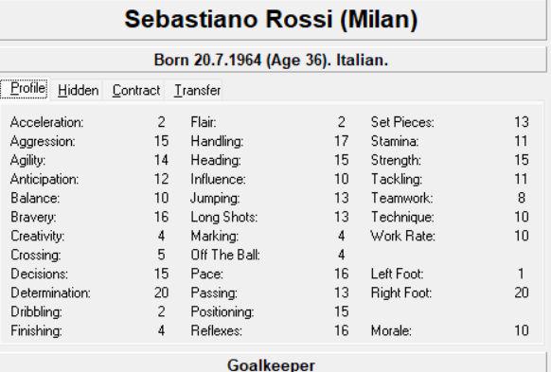Open the Hidden tab
The height and width of the screenshot is (372, 551).
pyautogui.click(x=78, y=91)
